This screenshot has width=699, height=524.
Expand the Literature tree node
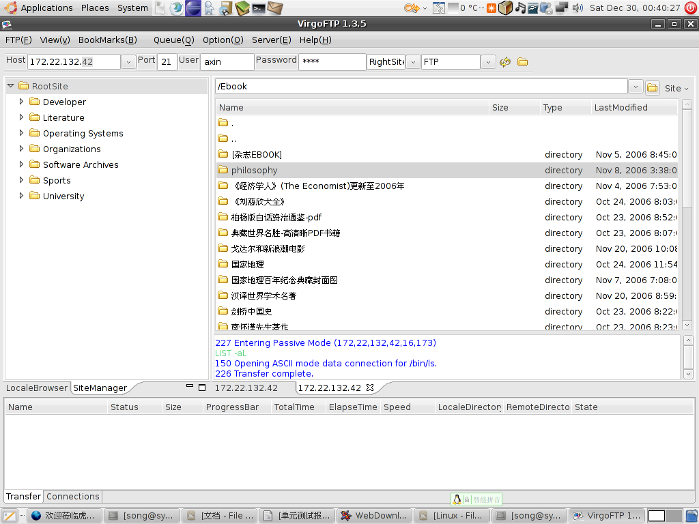tap(21, 117)
